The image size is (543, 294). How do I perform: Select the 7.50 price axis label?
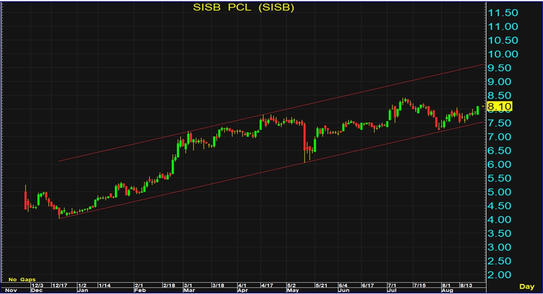pos(500,123)
